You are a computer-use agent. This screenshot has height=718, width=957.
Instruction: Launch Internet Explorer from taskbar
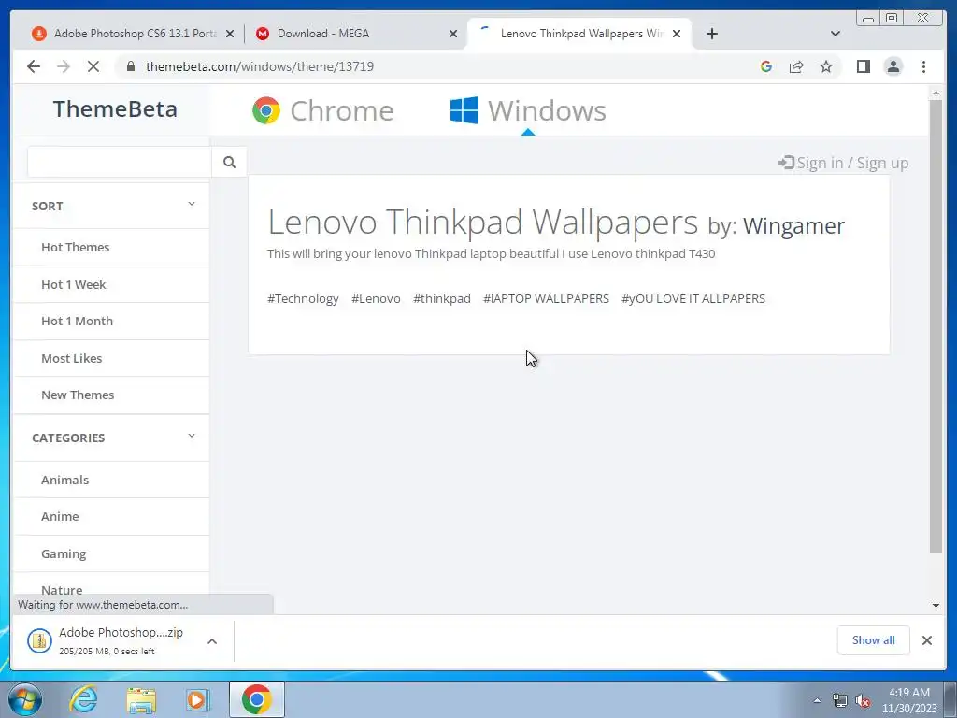click(x=83, y=699)
